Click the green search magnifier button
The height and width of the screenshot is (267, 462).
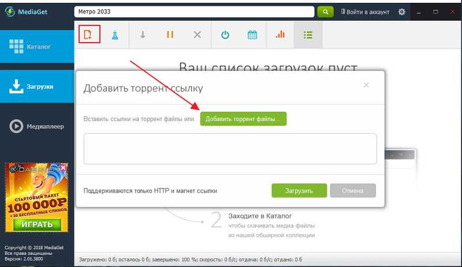pos(325,12)
